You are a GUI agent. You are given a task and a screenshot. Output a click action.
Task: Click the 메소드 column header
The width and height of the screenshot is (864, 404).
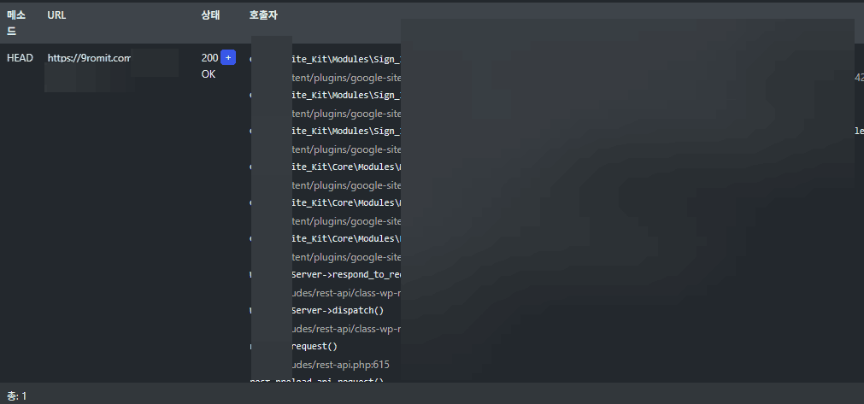16,23
